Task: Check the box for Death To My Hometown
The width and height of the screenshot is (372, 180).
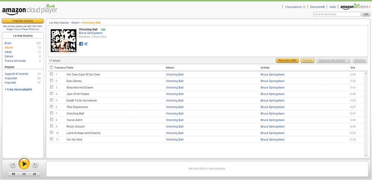Action: click(51, 100)
